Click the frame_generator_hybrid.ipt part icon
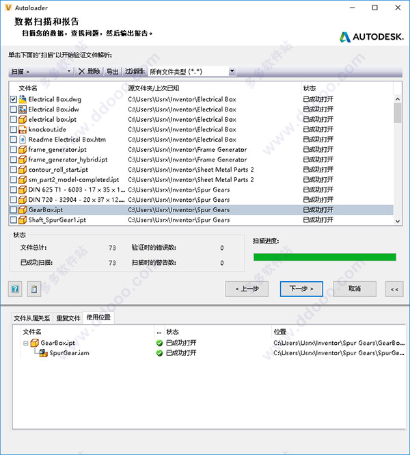 (23, 159)
